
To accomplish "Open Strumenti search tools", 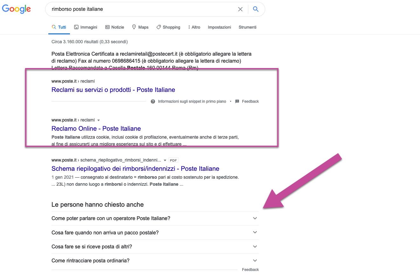I will pyautogui.click(x=247, y=27).
